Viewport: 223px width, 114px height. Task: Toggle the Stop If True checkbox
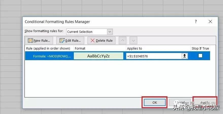[200, 56]
